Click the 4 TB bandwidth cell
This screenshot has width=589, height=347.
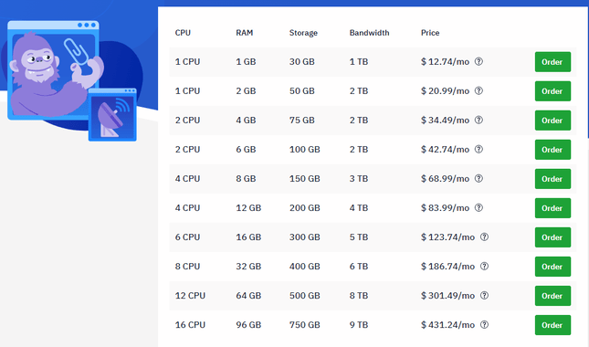tap(359, 207)
